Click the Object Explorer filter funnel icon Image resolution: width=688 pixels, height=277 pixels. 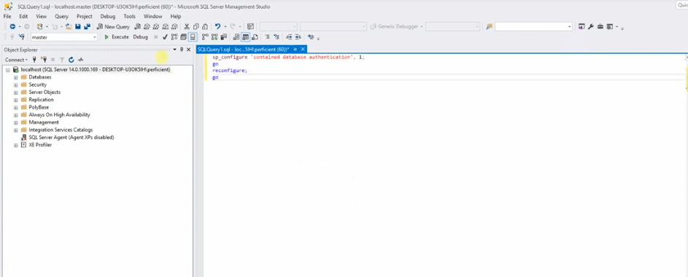point(62,60)
